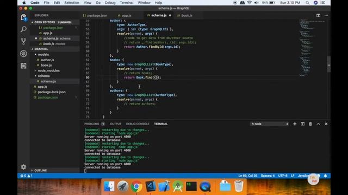The image size is (348, 195).
Task: Open the Explorer view in activity bar
Action: 23,17
